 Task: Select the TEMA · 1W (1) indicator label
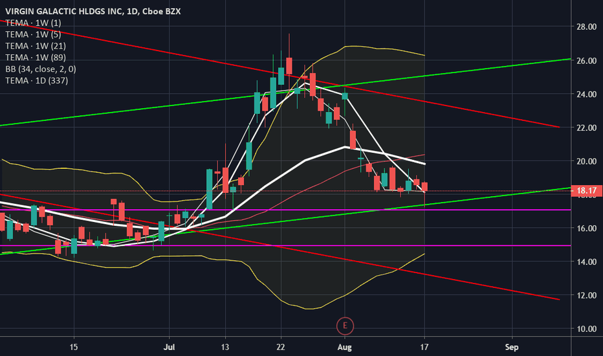coord(33,23)
